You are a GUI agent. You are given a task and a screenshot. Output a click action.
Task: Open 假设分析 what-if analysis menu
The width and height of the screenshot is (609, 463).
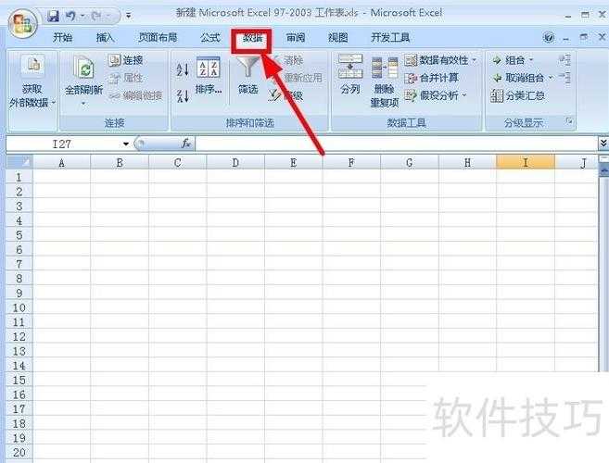(436, 95)
